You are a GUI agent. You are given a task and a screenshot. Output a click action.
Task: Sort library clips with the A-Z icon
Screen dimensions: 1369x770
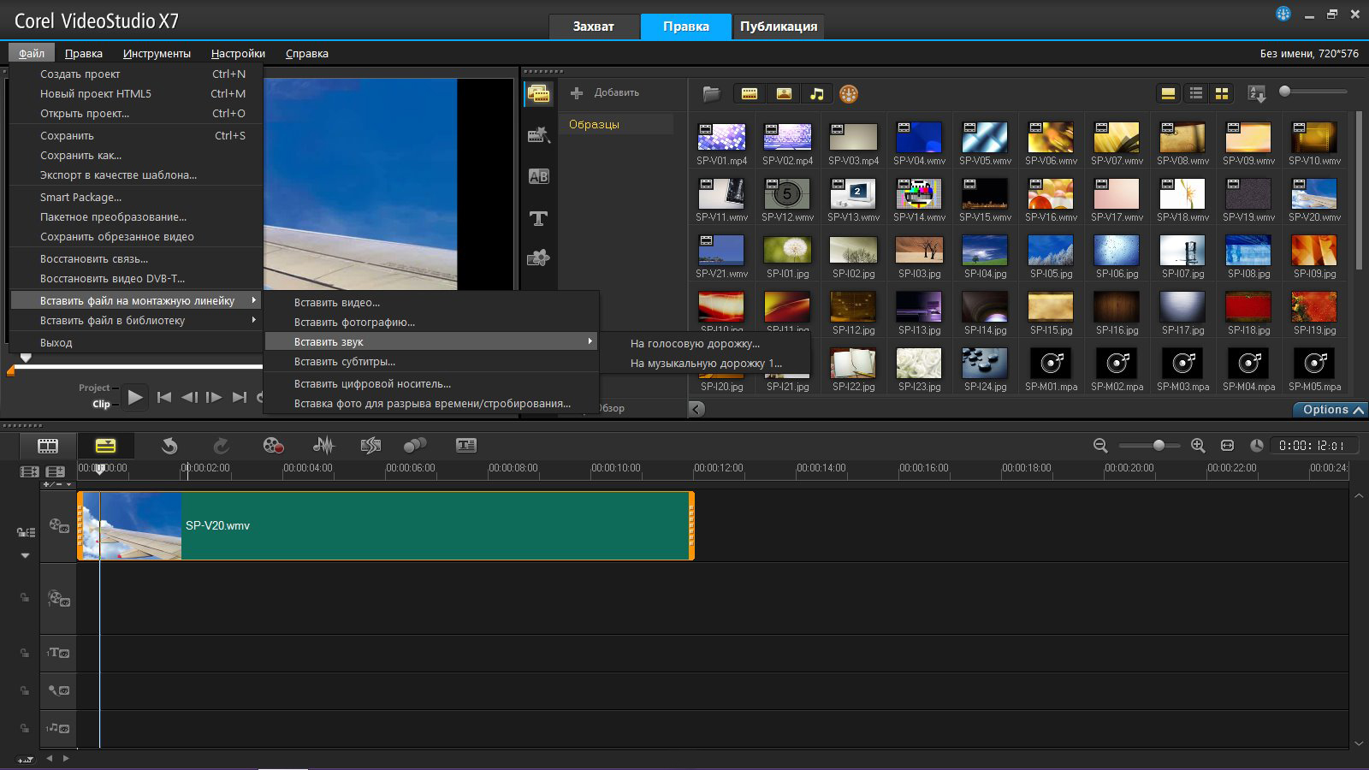coord(1256,94)
